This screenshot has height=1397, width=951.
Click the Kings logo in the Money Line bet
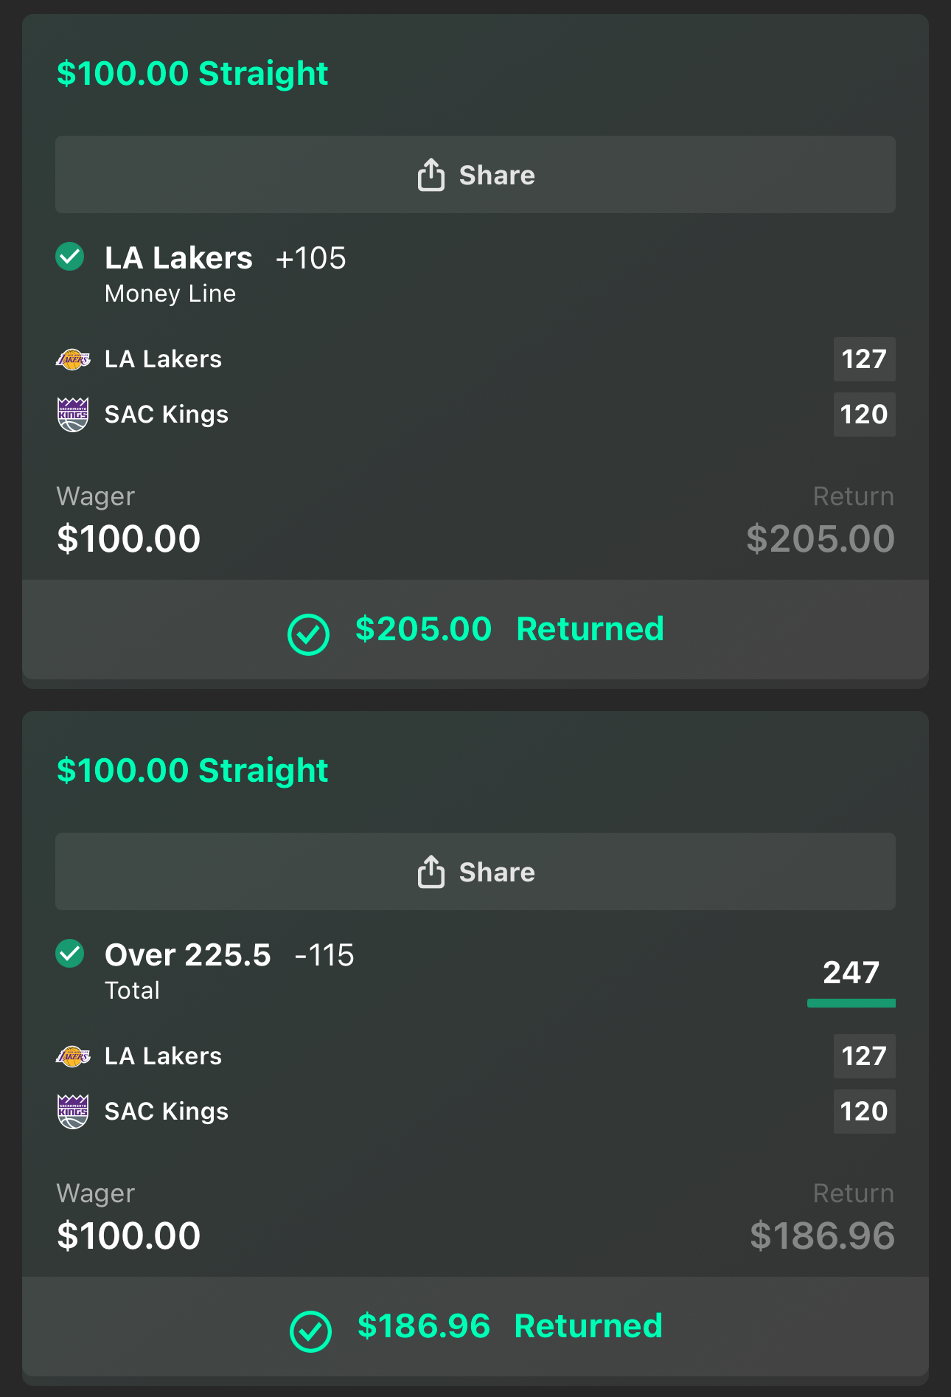pos(73,415)
